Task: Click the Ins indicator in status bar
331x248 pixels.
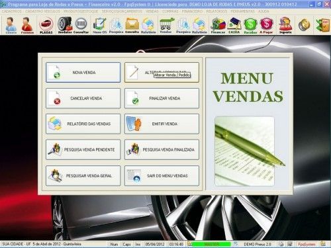Action: pyautogui.click(x=138, y=244)
